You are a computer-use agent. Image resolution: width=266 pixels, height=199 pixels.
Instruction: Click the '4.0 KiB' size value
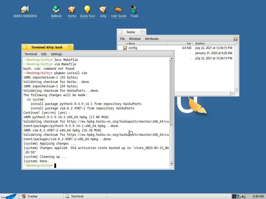tap(187, 48)
